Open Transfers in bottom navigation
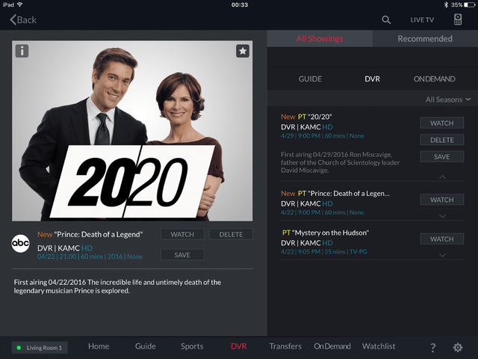 pos(285,346)
